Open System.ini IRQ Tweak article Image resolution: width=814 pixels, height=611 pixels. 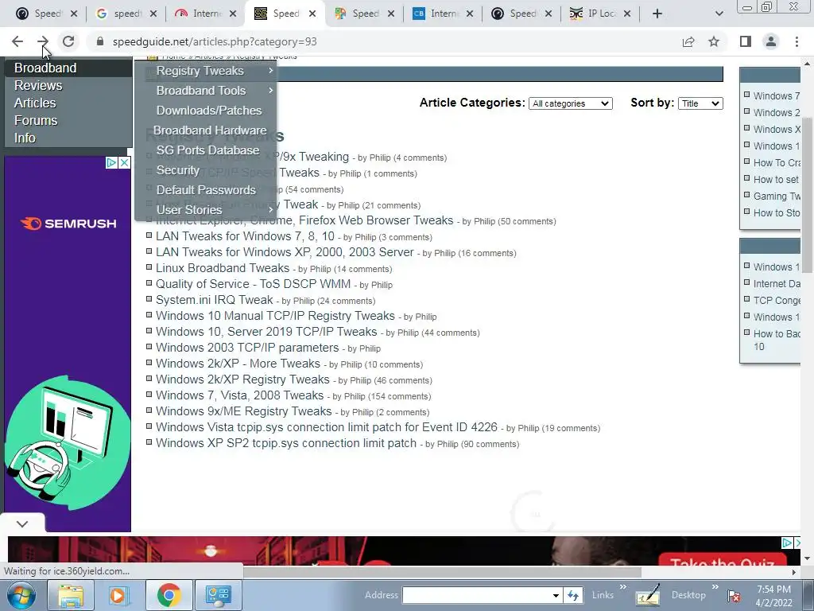coord(214,300)
